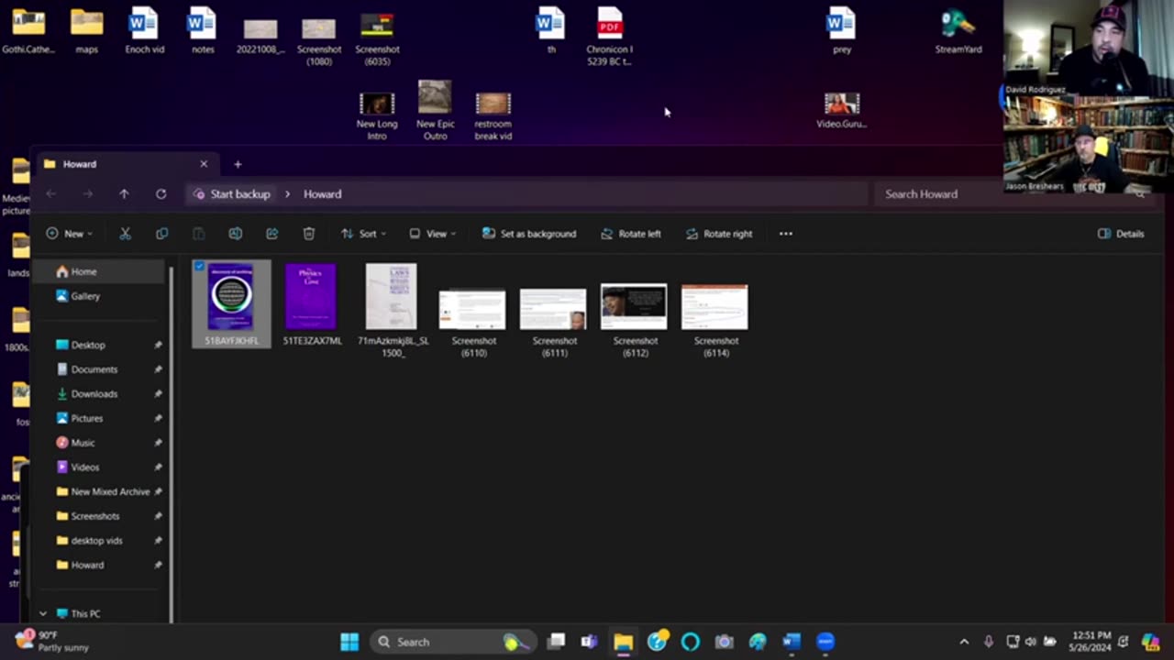Rotate the selected image left
This screenshot has width=1174, height=660.
[x=631, y=234]
